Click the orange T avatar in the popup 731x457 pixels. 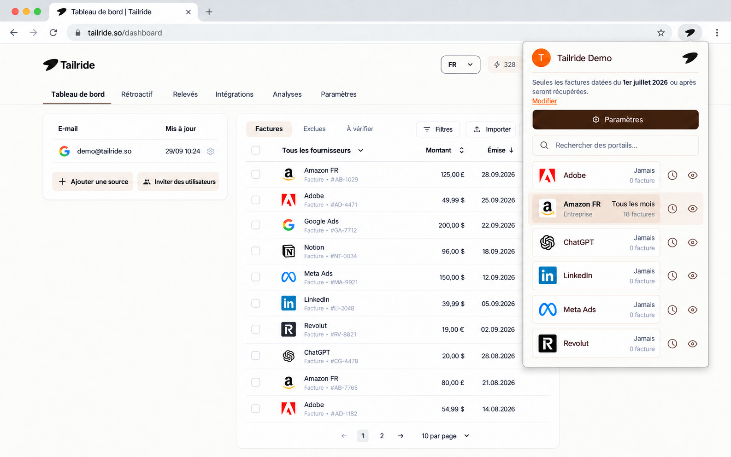tap(541, 58)
